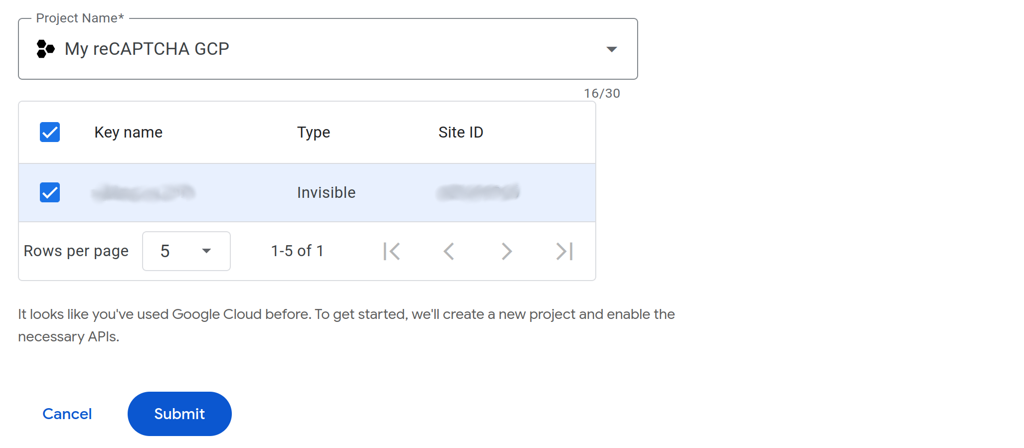Go to the next page of keys
Viewport: 1024px width, 448px height.
507,251
